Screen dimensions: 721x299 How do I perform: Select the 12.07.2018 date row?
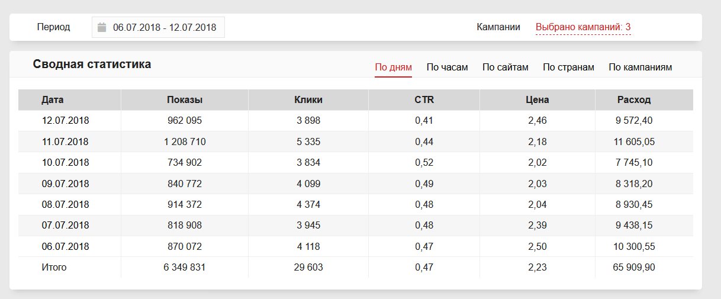pos(65,121)
